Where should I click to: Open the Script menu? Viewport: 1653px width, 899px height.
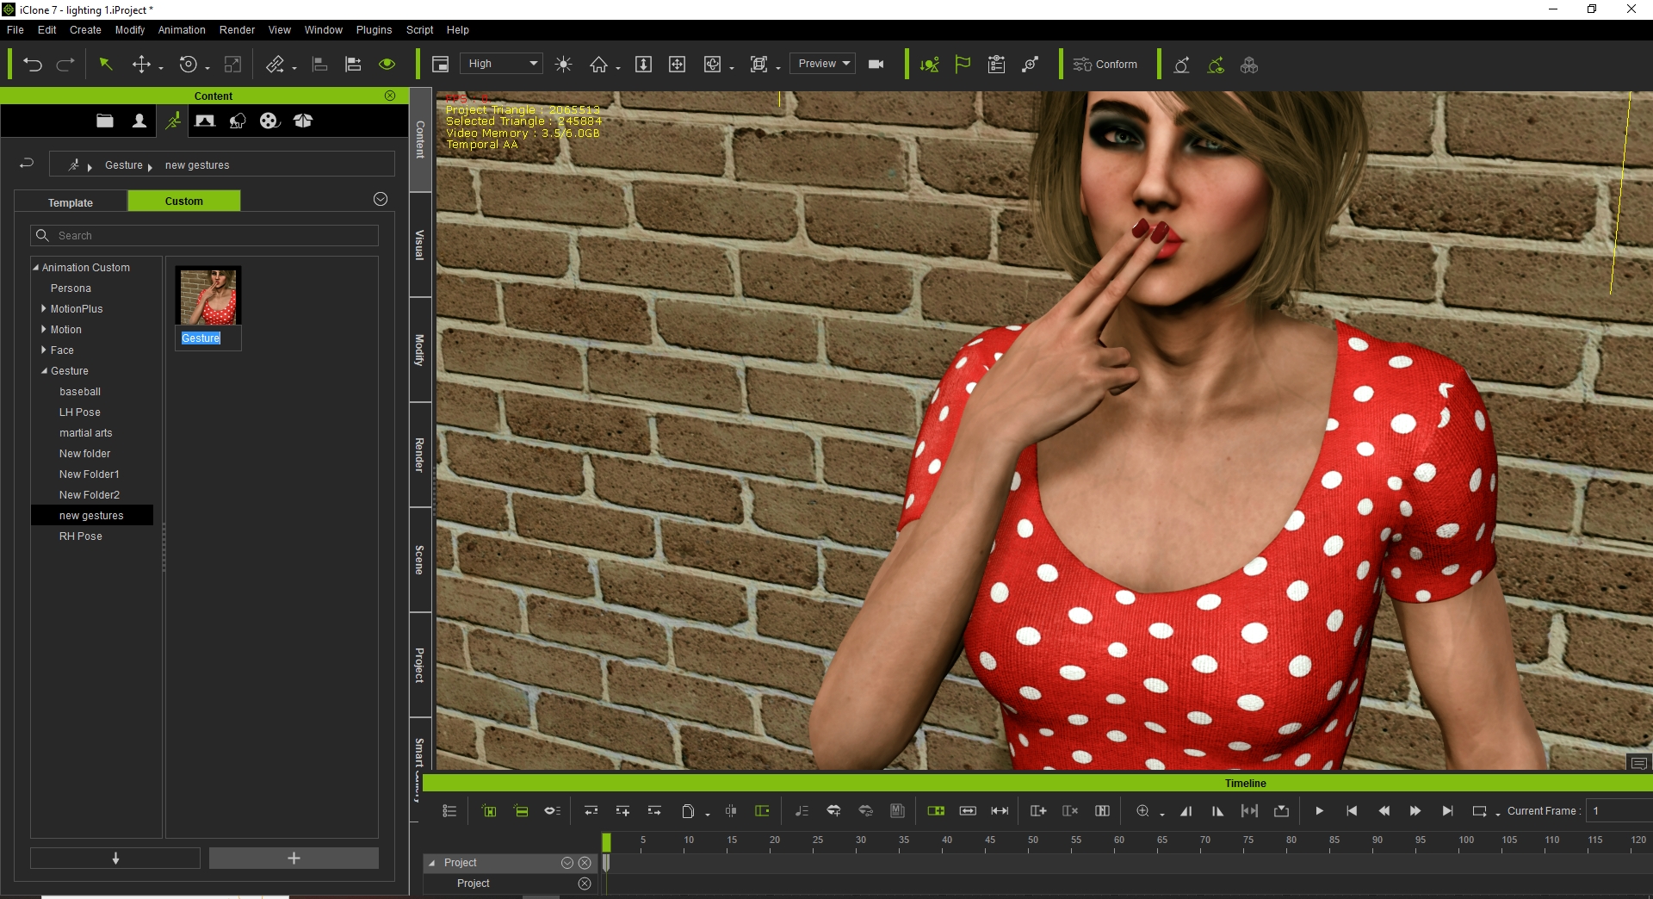(x=420, y=30)
